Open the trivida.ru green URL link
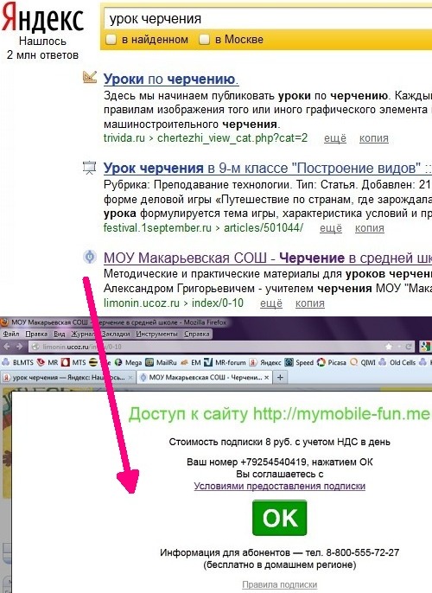 click(x=206, y=138)
